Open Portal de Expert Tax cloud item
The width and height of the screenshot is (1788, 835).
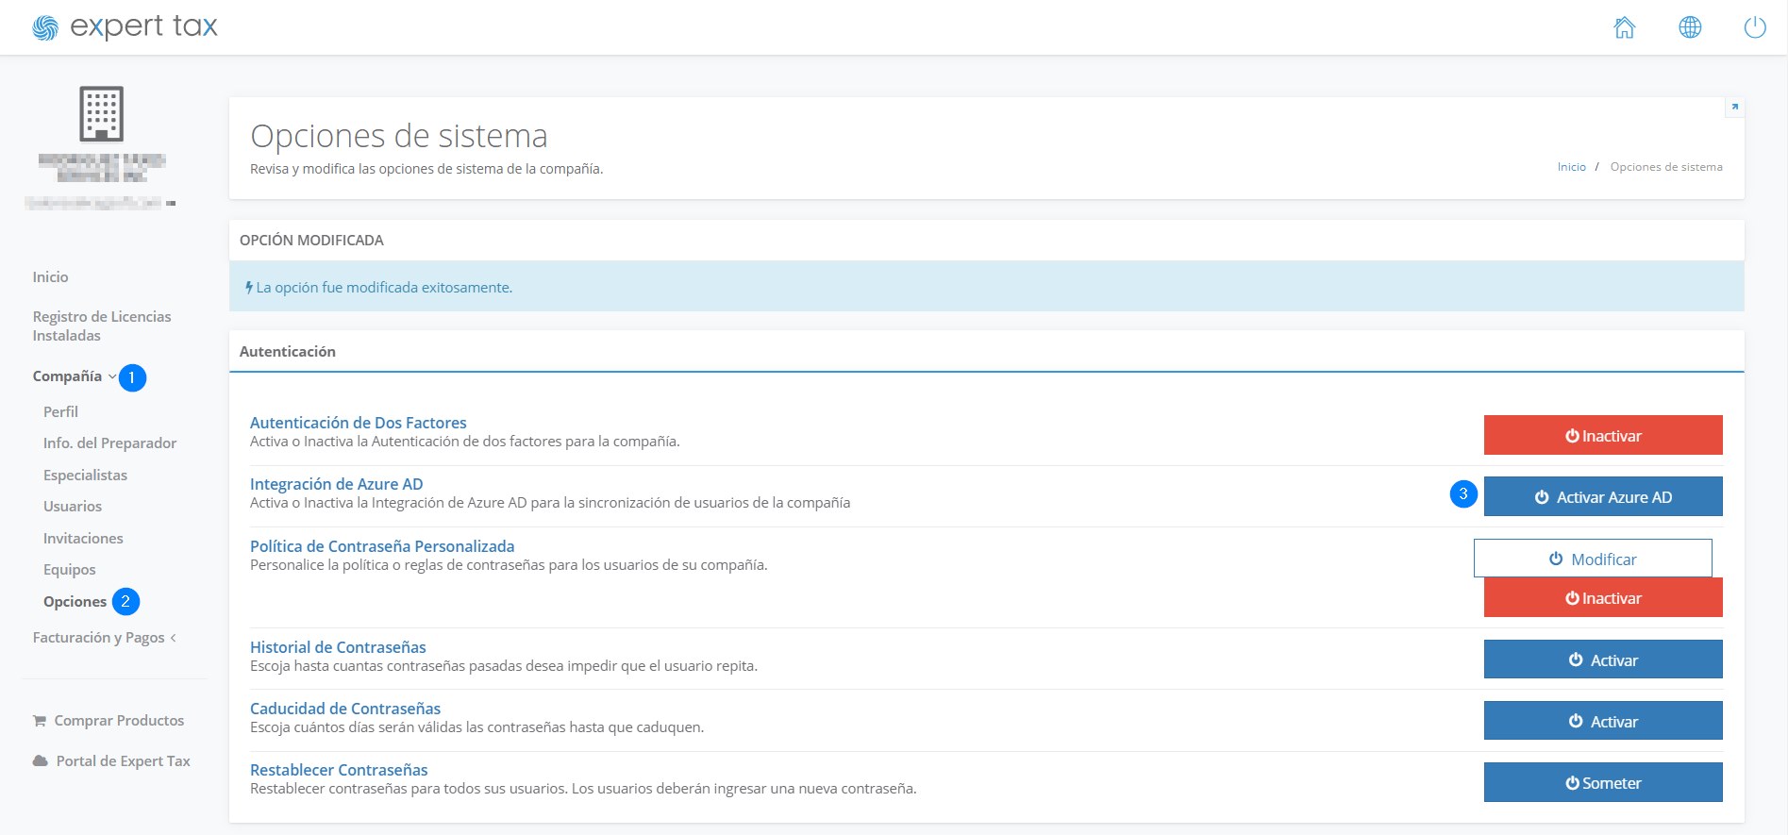[x=111, y=761]
